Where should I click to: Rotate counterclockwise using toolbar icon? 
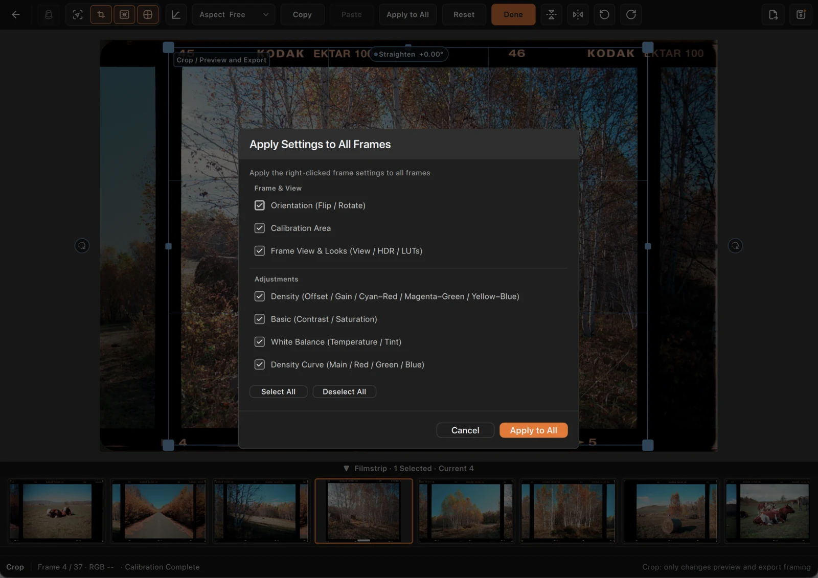pos(604,15)
